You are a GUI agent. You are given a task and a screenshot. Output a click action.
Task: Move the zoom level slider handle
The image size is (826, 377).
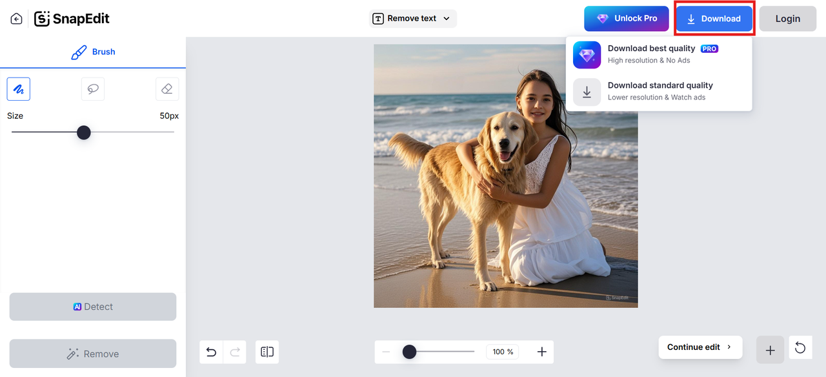point(409,352)
